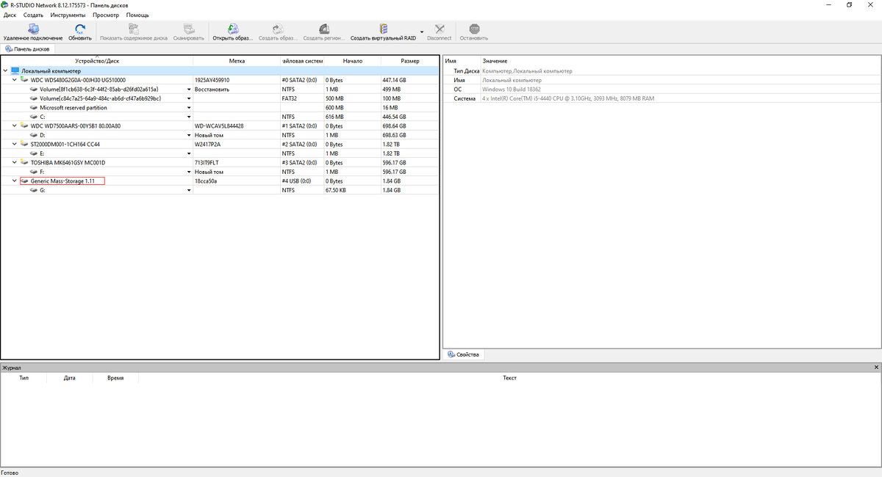Open the Просмотр menu

(x=106, y=15)
